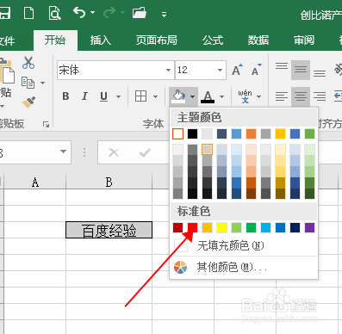The width and height of the screenshot is (342, 334).
Task: Switch to the 插入 tab
Action: point(101,40)
